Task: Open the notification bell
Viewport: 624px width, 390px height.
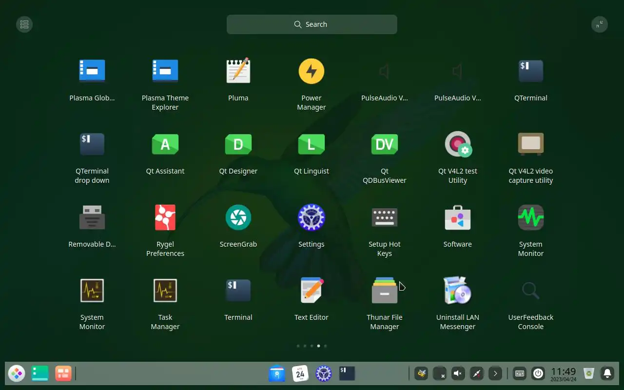Action: [x=607, y=374]
